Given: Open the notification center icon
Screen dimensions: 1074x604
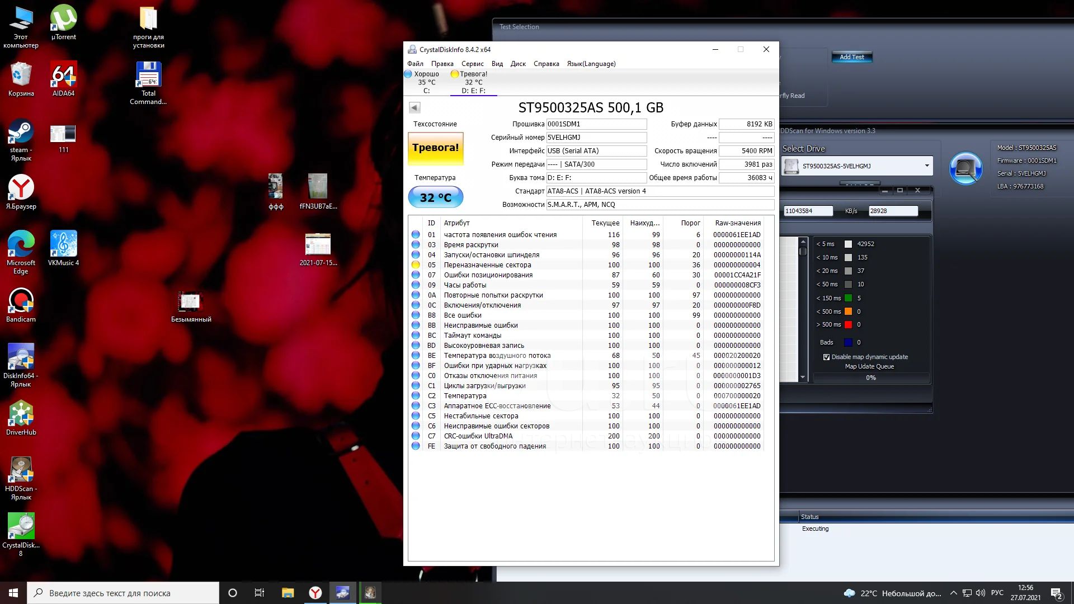Looking at the screenshot, I should point(1057,593).
